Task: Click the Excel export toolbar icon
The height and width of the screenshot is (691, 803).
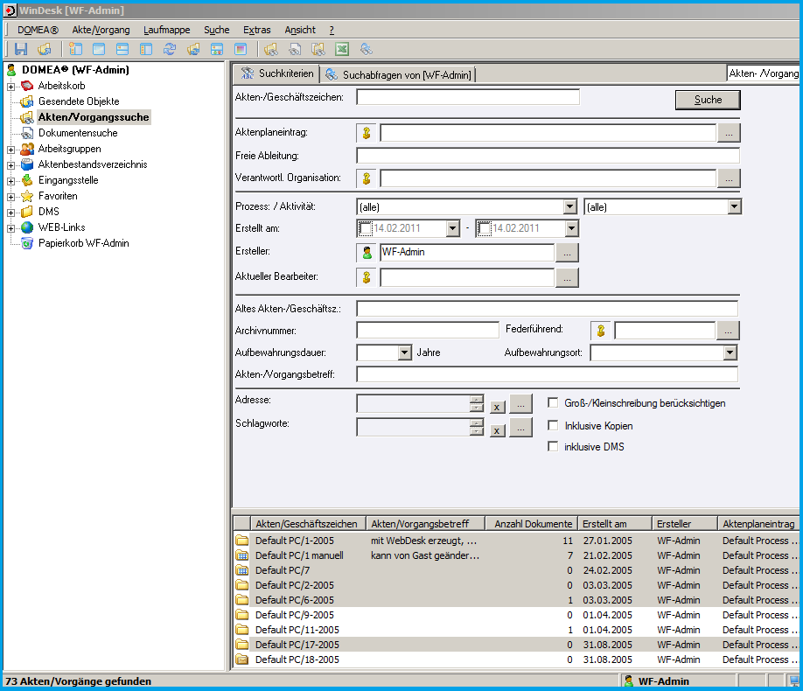Action: [343, 49]
